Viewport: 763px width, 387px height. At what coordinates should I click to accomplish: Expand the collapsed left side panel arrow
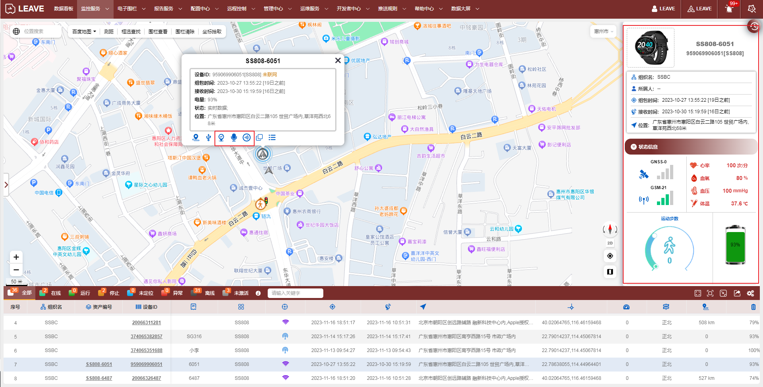pyautogui.click(x=6, y=185)
